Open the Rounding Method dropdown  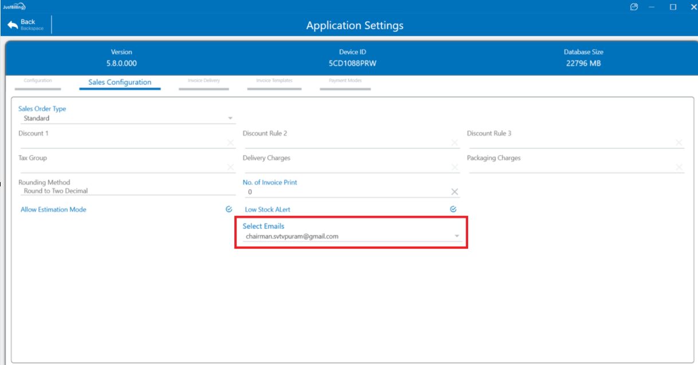126,191
